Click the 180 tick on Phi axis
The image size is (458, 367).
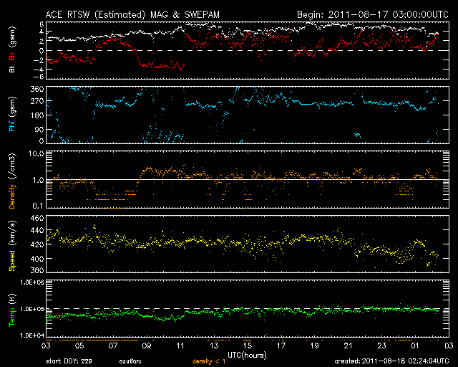click(37, 115)
